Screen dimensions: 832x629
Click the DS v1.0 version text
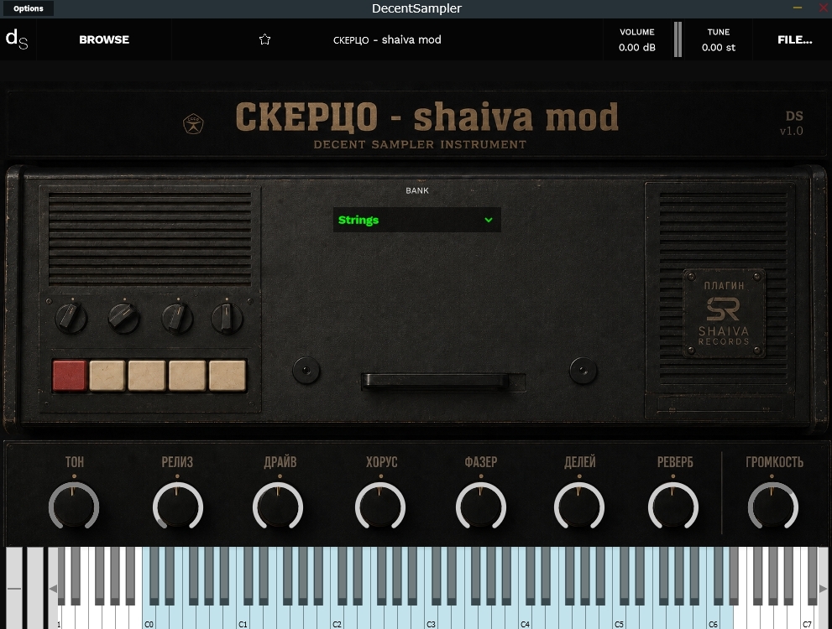click(793, 123)
